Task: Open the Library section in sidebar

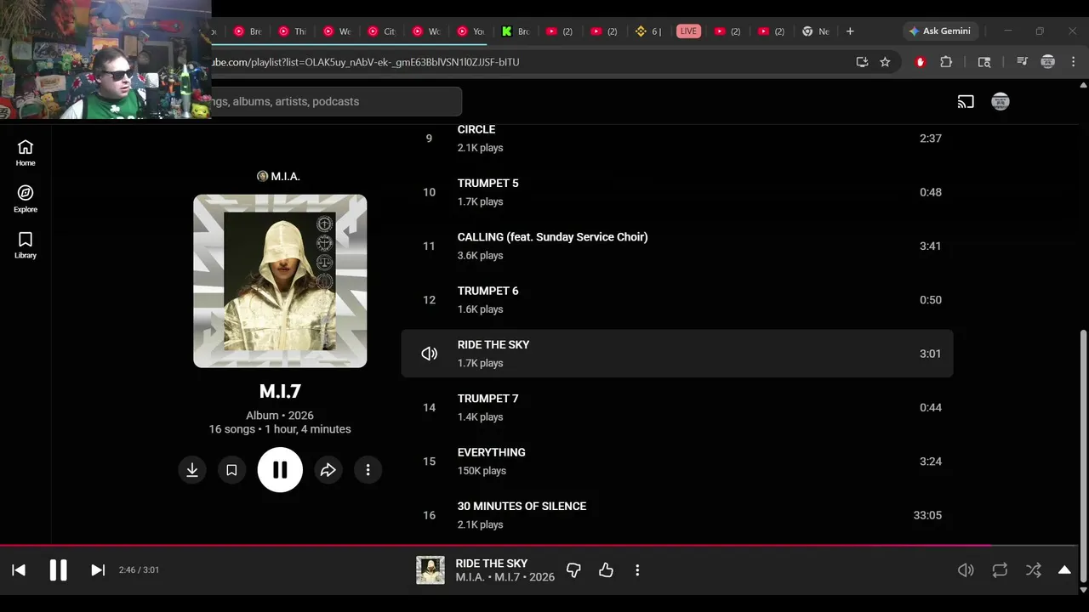Action: click(x=26, y=245)
